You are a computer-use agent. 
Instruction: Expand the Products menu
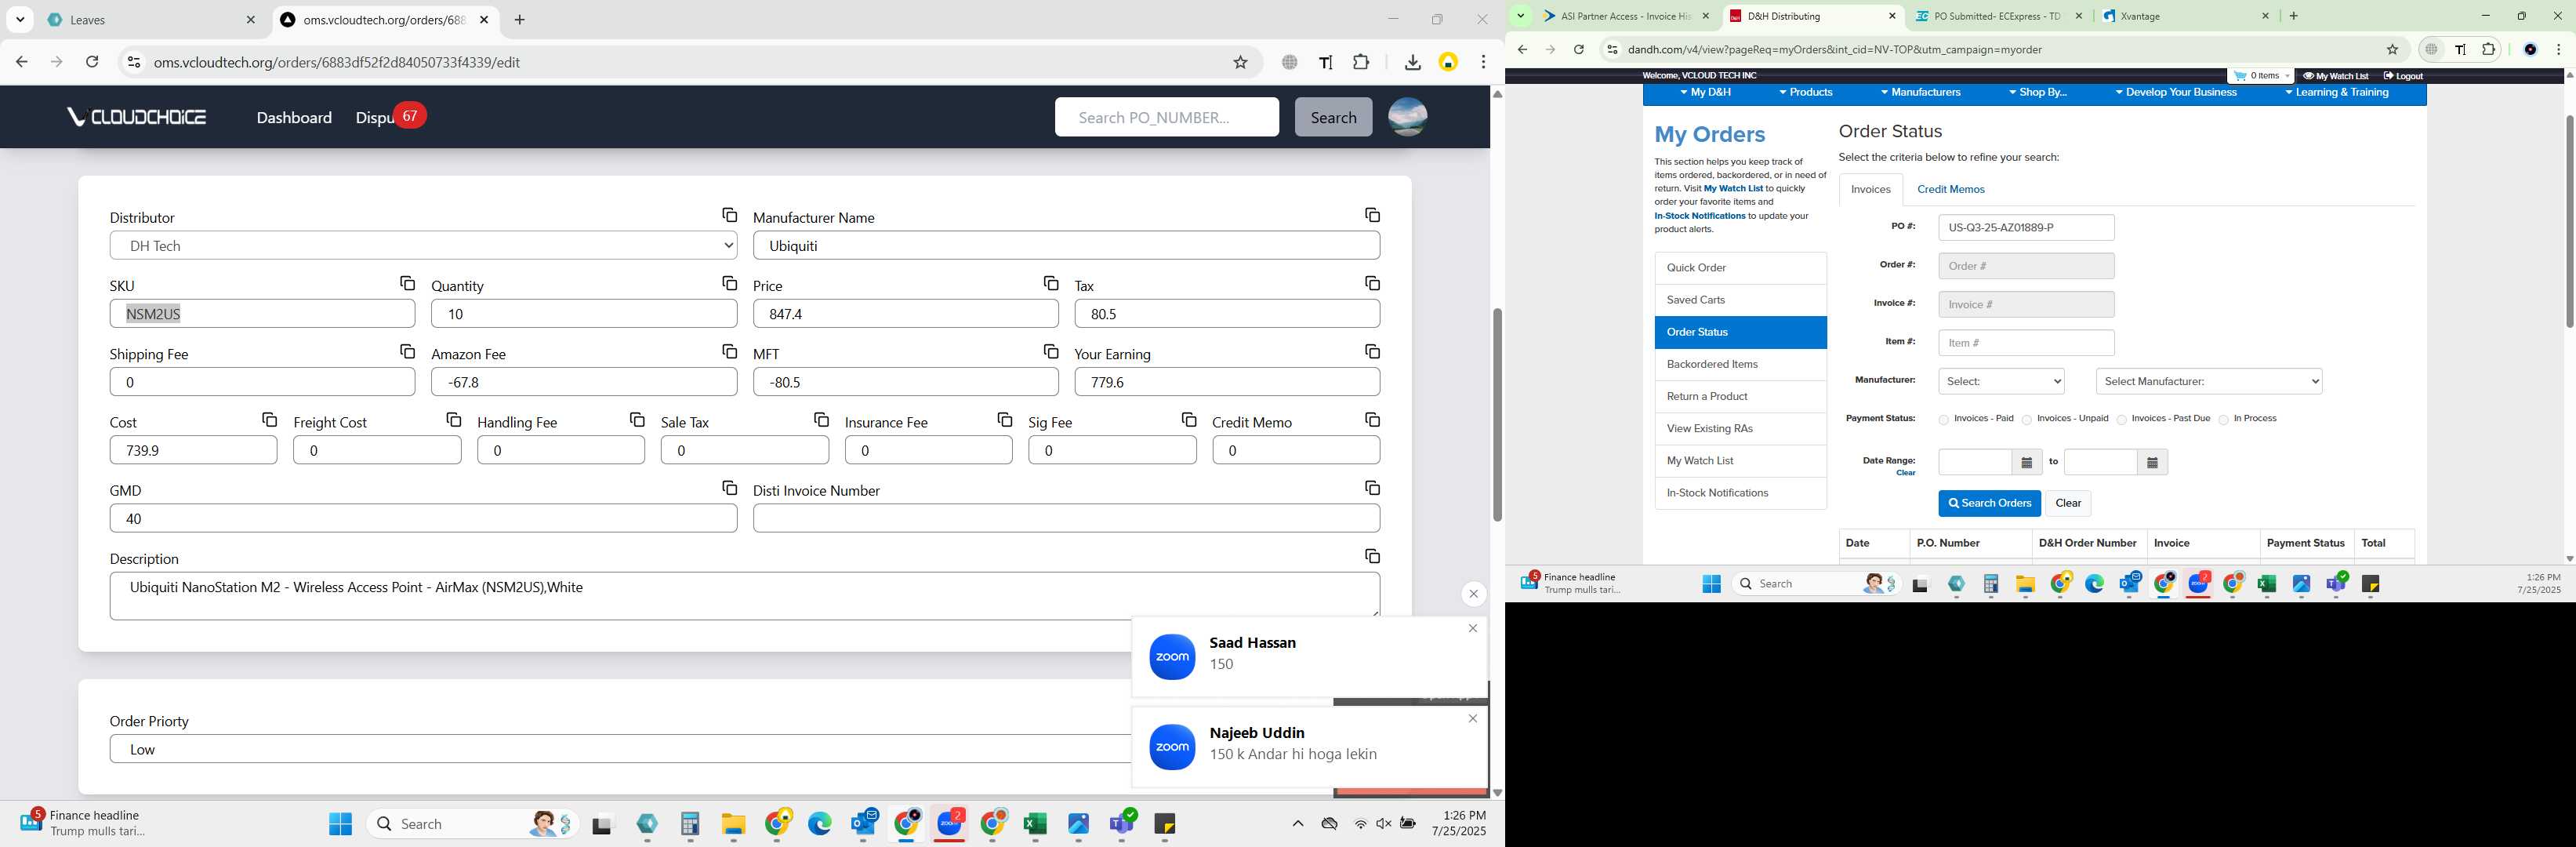pyautogui.click(x=1805, y=93)
